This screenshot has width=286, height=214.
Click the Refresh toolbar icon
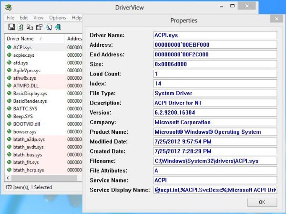click(x=20, y=27)
